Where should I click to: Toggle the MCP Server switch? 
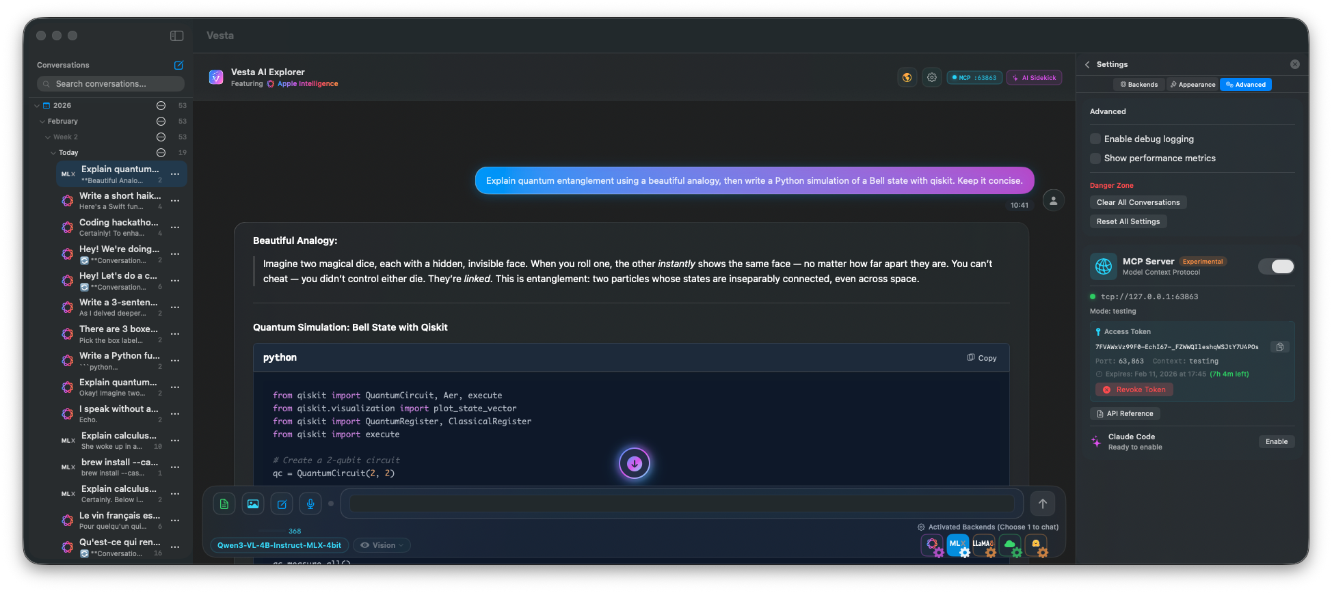[1276, 266]
